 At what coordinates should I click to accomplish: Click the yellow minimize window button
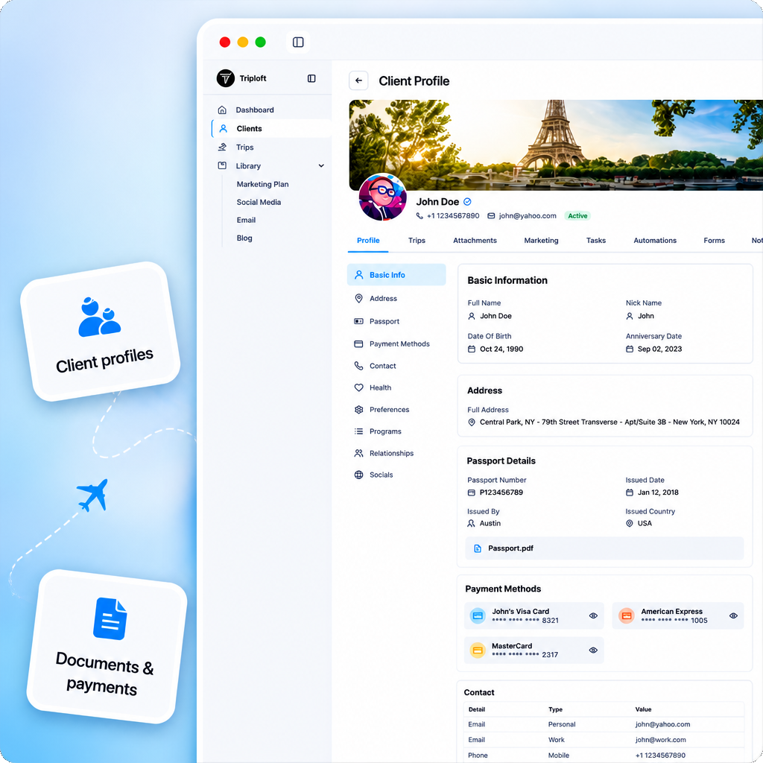(x=242, y=42)
